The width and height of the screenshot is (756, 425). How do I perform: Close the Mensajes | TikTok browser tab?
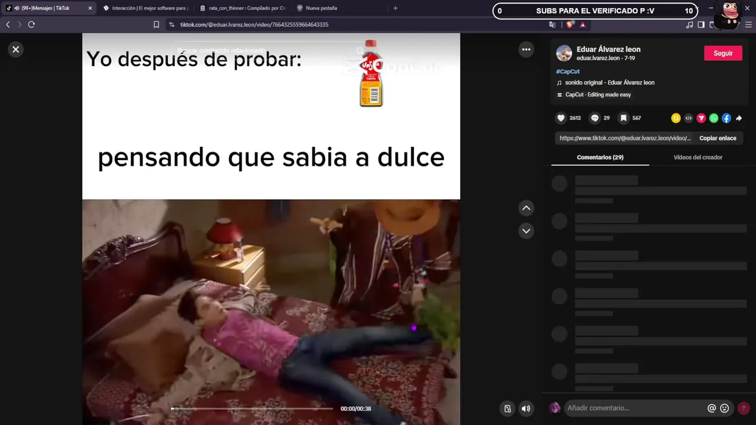pyautogui.click(x=90, y=8)
